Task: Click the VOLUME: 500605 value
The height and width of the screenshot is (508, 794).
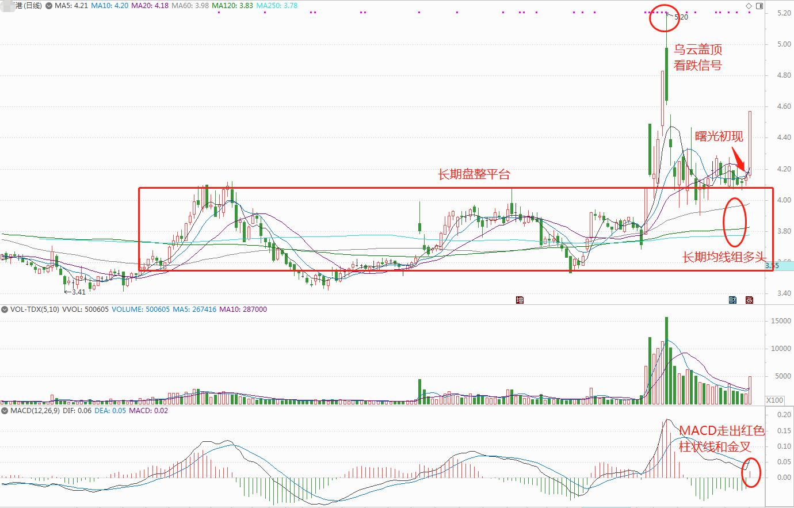Action: (x=140, y=310)
